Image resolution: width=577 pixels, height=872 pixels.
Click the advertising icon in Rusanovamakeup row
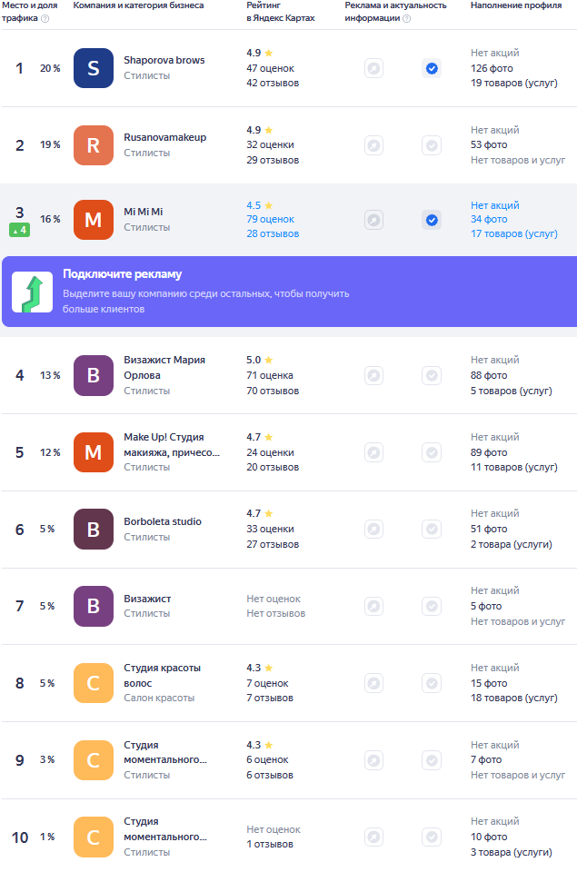[x=373, y=145]
